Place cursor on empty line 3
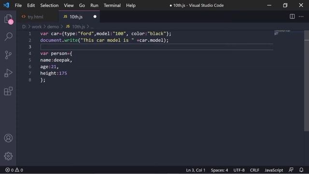 [156, 47]
